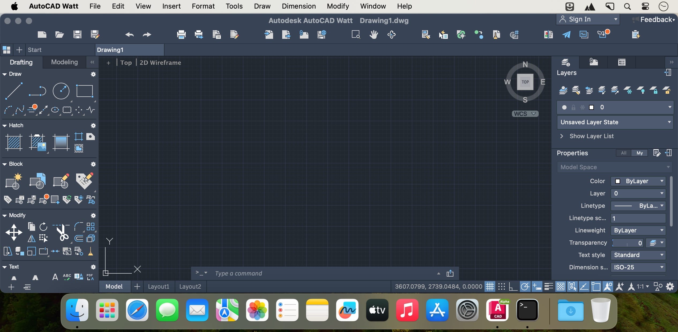Click the Color property white swatch

(x=618, y=181)
